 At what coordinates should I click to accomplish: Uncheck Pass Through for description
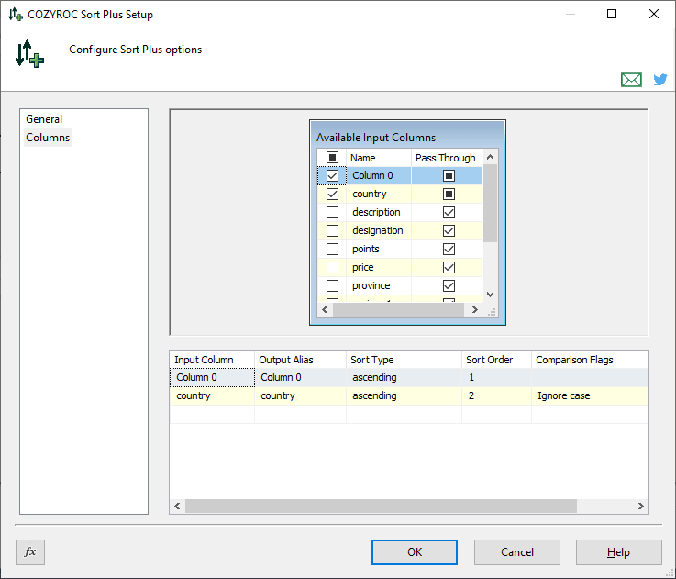[449, 212]
